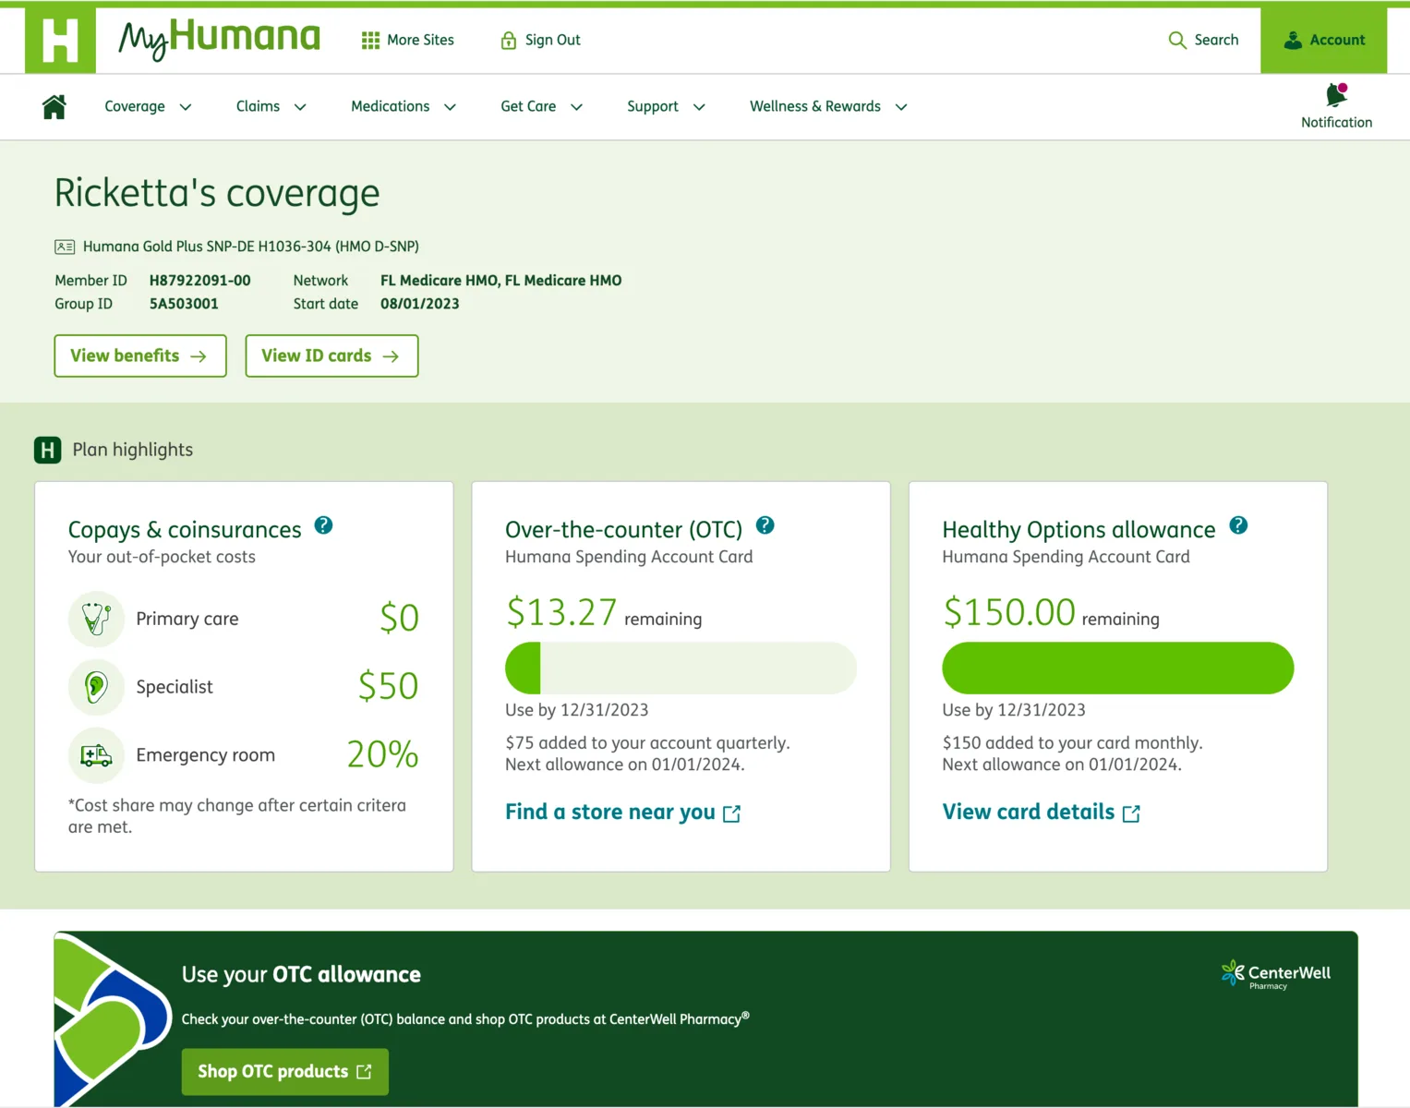Viewport: 1410px width, 1108px height.
Task: Open Find a store near you link
Action: (623, 813)
